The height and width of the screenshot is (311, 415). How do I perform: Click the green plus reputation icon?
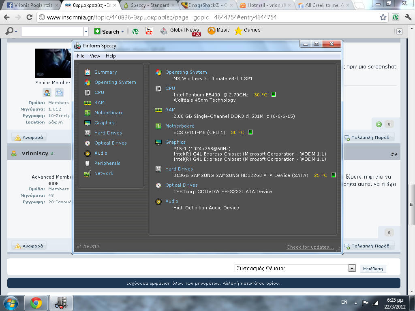379,124
